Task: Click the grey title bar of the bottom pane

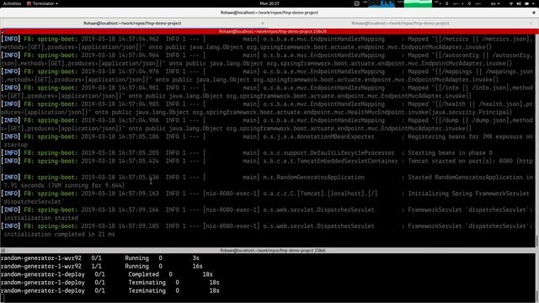Action: 272,251
